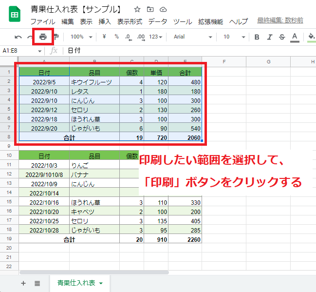
Task: Click the paint format roller icon
Action: coord(56,37)
